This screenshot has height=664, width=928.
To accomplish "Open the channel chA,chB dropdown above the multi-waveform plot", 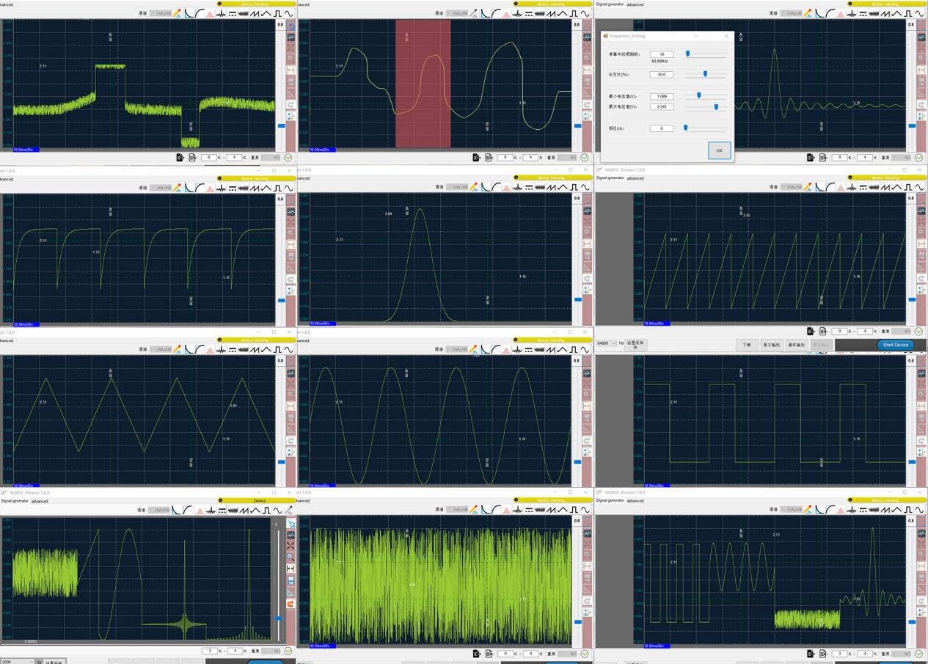I will point(159,510).
